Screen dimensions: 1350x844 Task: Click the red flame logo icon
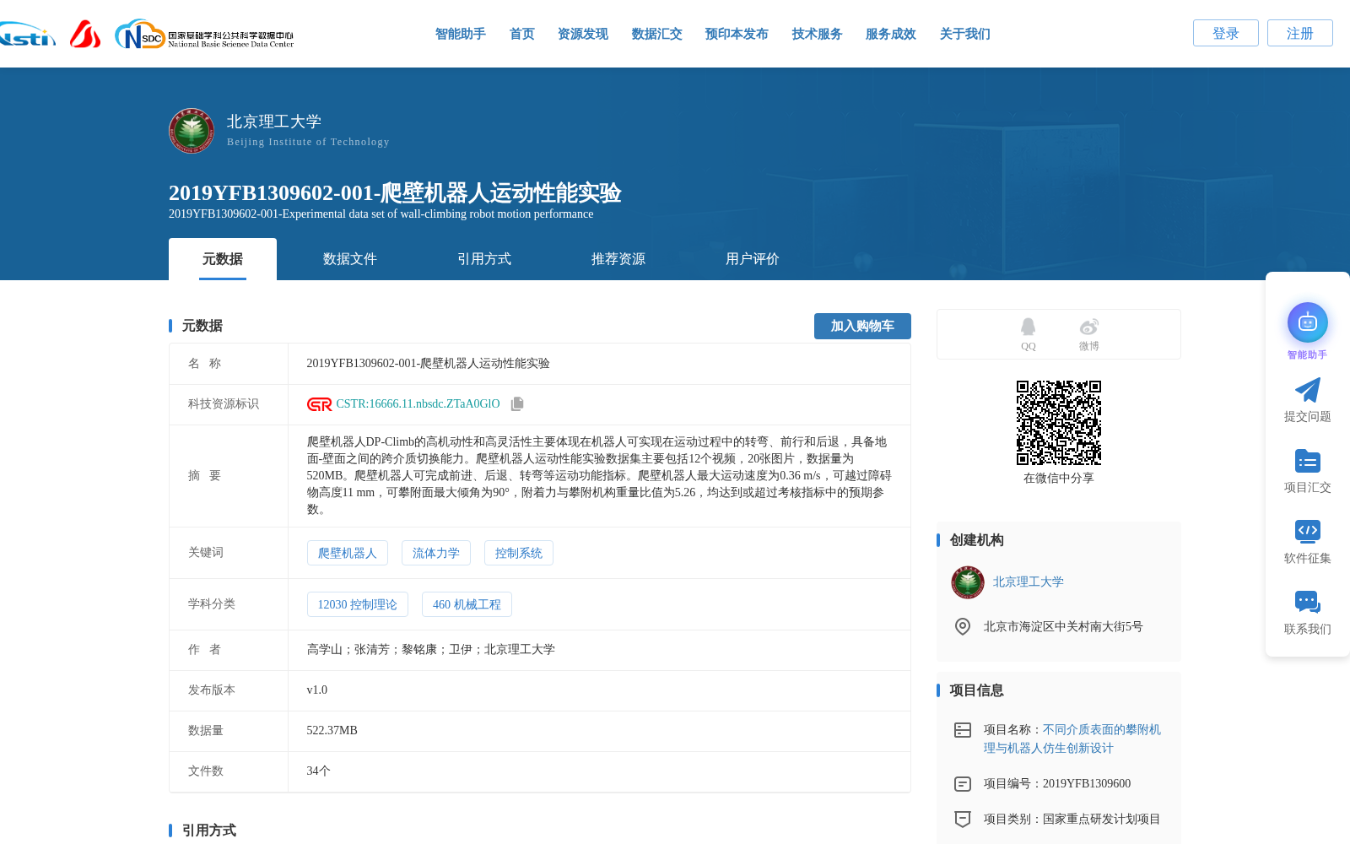tap(85, 34)
